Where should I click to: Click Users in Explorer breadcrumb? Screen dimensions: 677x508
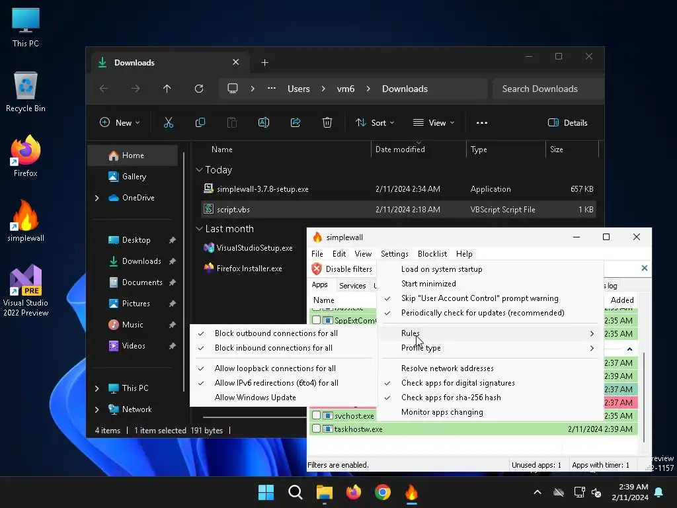pos(299,89)
